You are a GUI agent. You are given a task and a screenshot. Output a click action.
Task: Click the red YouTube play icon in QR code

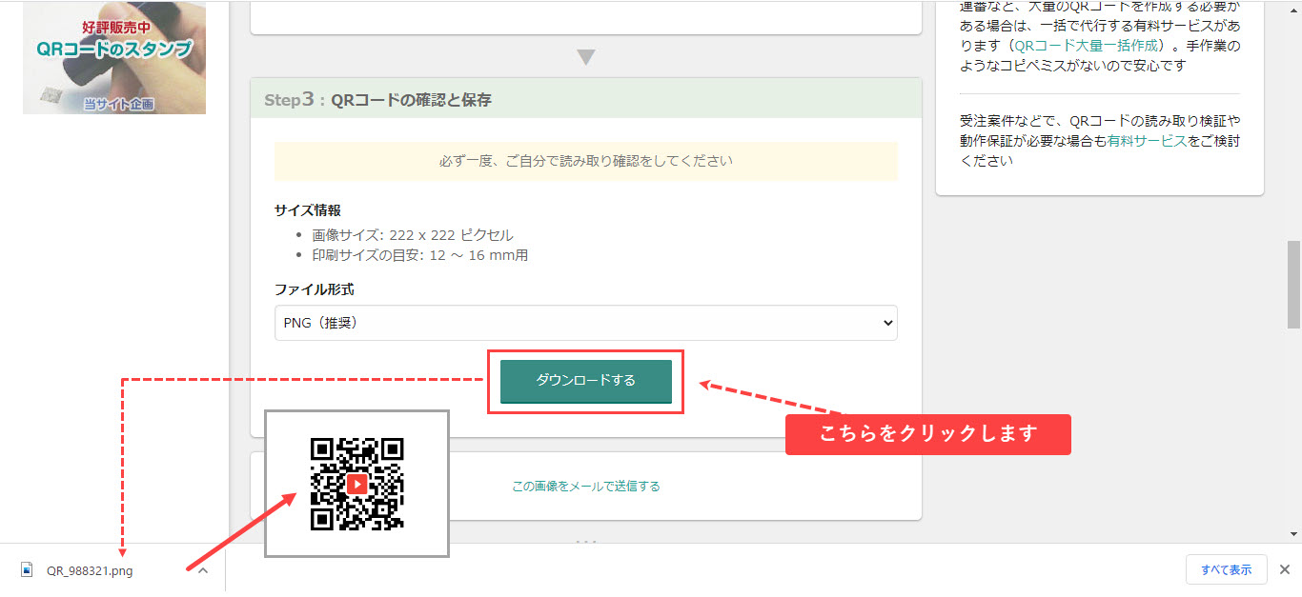pos(356,484)
